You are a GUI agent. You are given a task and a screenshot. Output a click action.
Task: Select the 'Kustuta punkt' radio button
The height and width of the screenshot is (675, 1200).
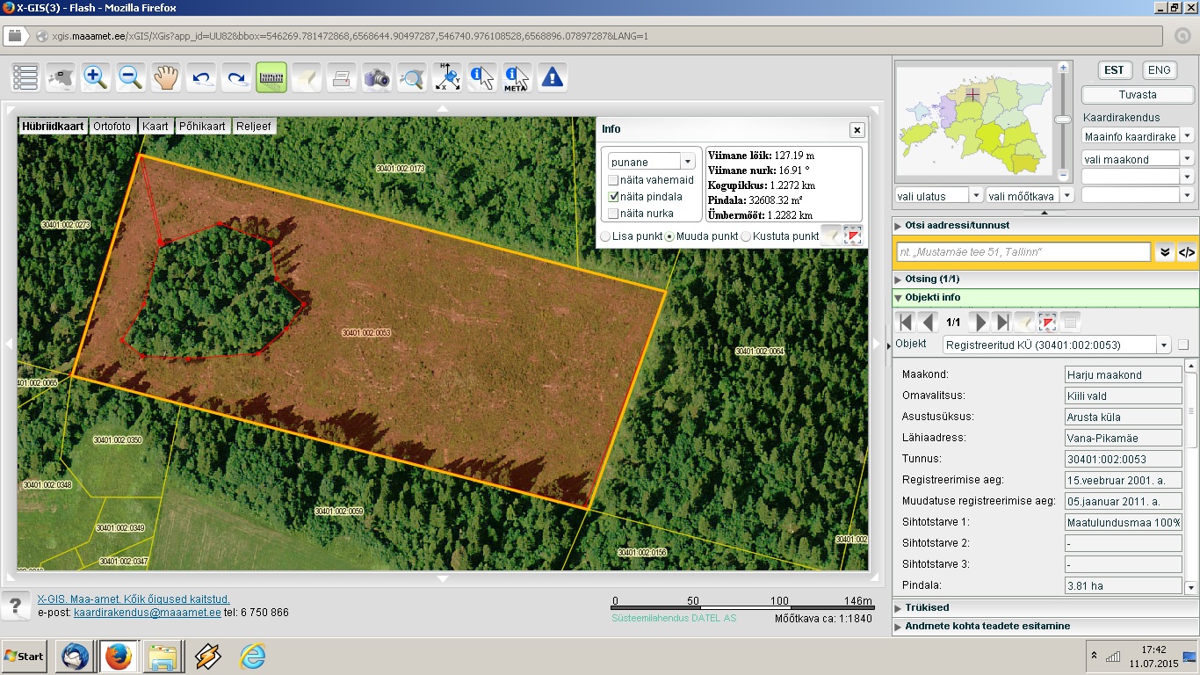747,236
